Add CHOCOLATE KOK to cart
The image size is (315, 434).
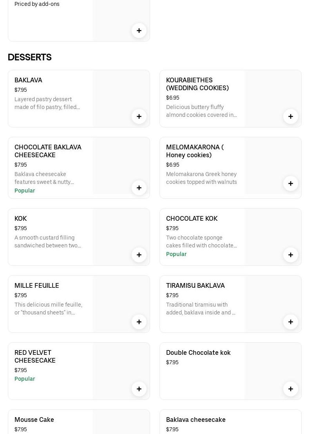[x=291, y=255]
